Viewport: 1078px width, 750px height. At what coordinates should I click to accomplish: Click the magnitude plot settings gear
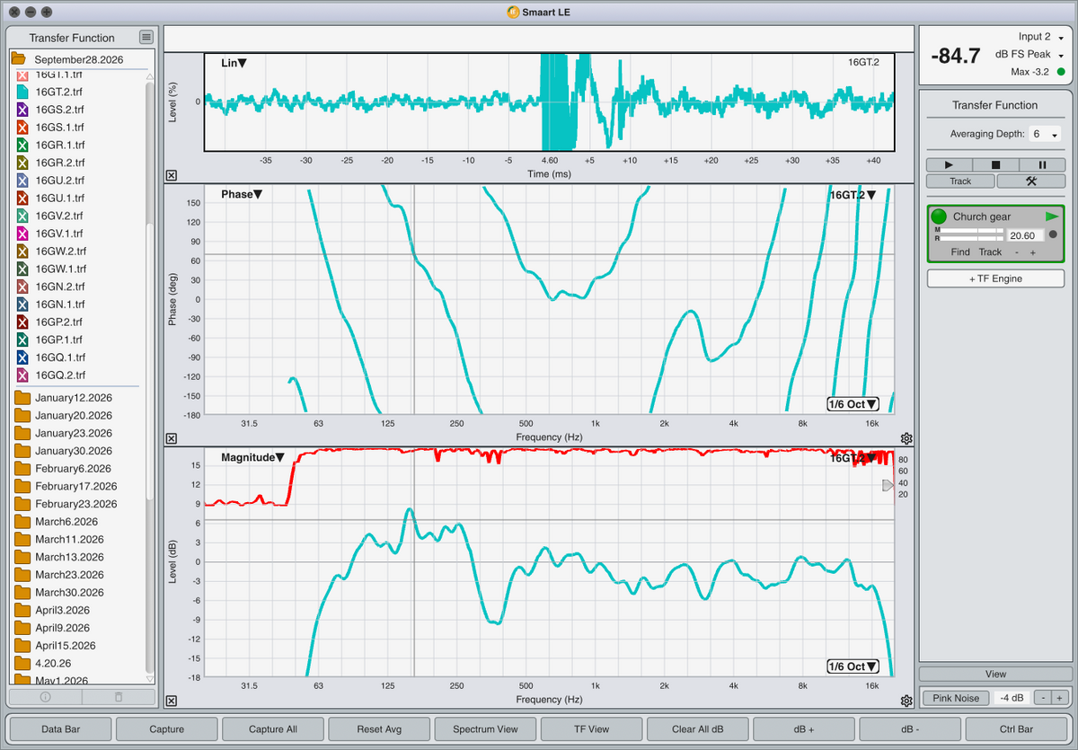(x=906, y=701)
